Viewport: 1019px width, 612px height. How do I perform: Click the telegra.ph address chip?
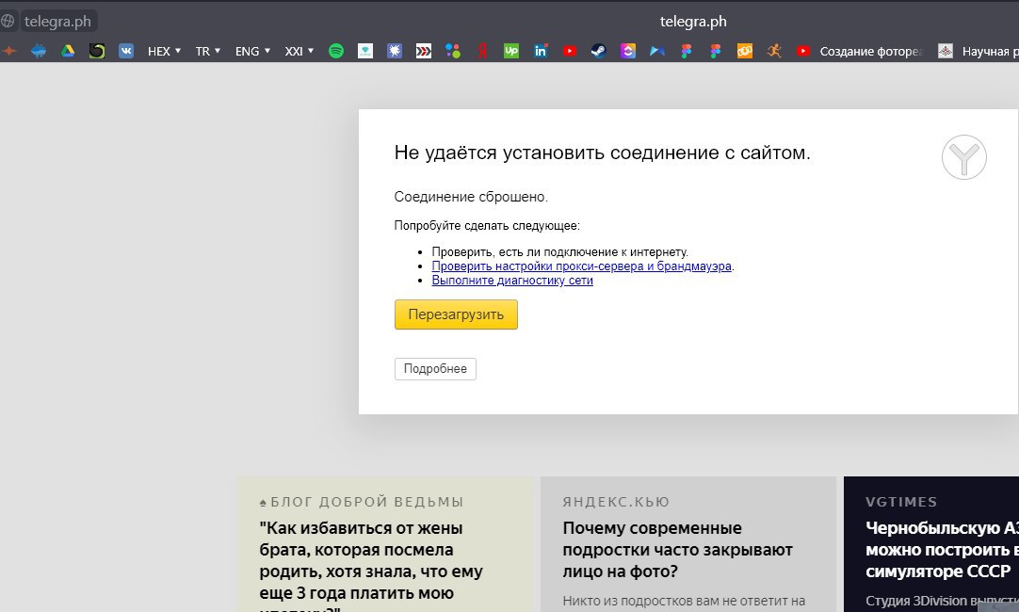click(x=57, y=22)
